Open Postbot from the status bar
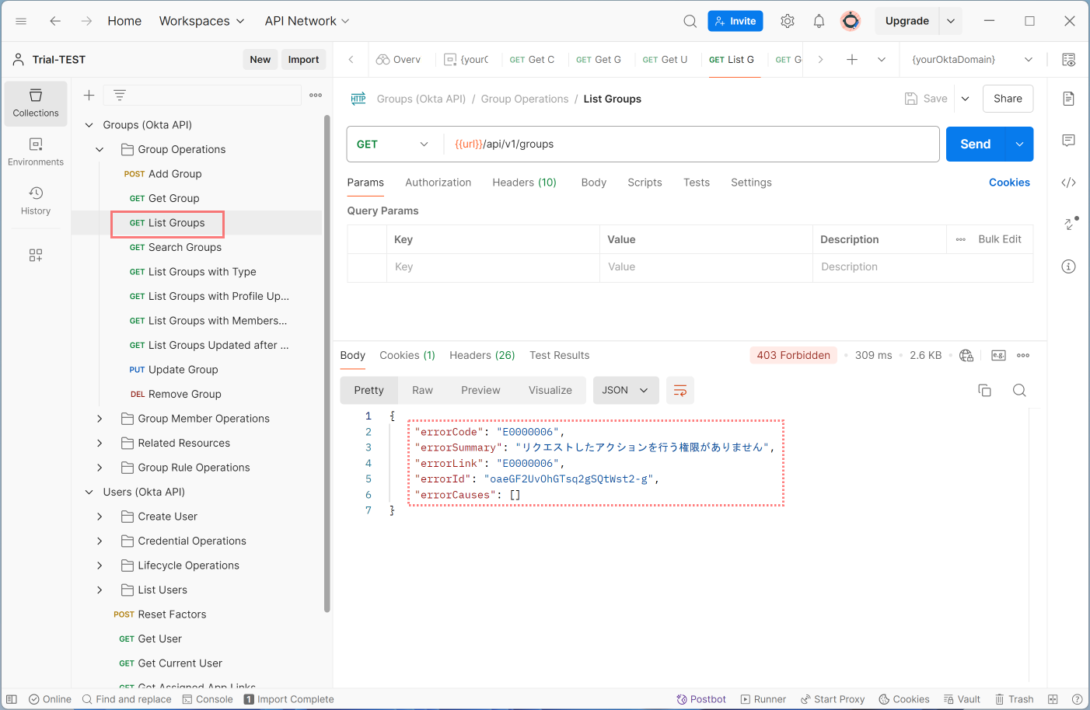The width and height of the screenshot is (1090, 710). coord(700,698)
